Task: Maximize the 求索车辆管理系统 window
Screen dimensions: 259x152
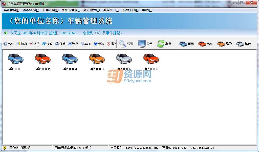Action: click(242, 3)
